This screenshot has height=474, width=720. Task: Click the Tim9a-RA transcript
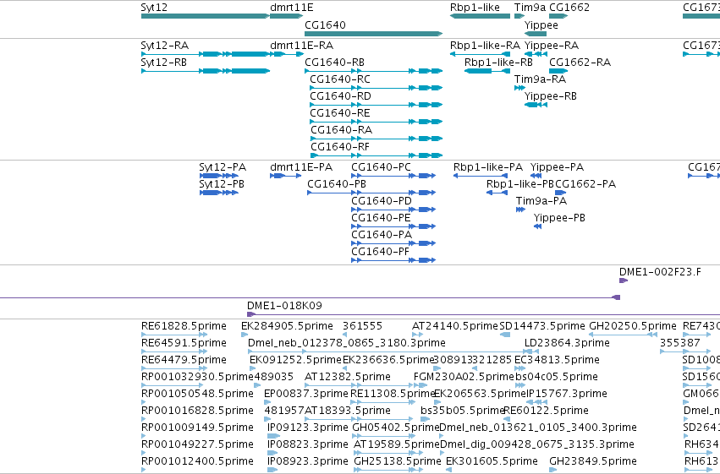point(519,88)
